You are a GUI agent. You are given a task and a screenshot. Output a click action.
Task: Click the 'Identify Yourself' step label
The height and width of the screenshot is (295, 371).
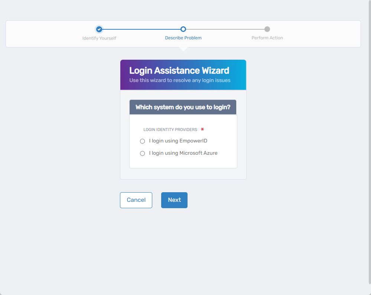99,37
